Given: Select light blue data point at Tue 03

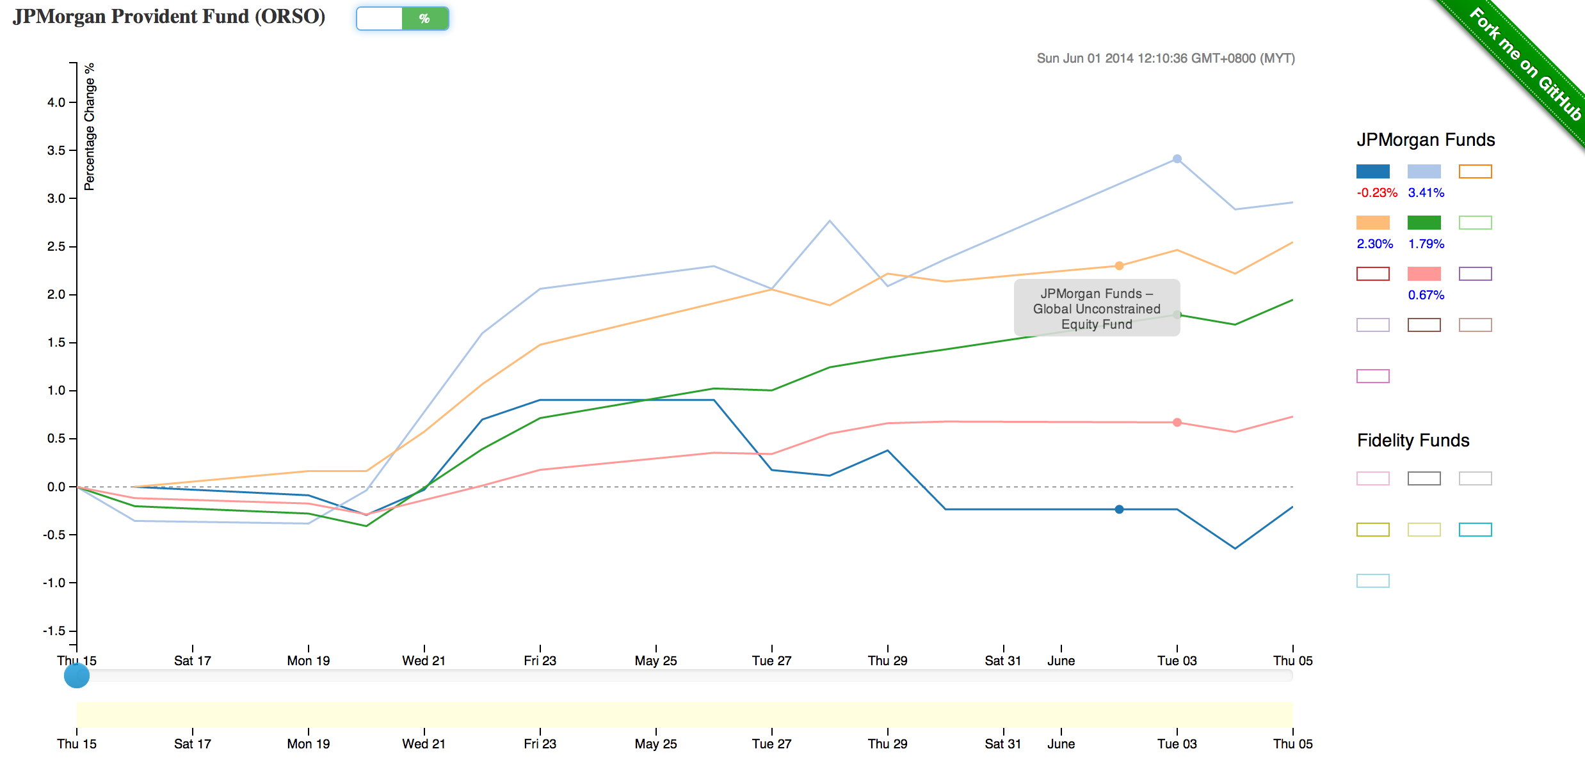Looking at the screenshot, I should click(1177, 159).
